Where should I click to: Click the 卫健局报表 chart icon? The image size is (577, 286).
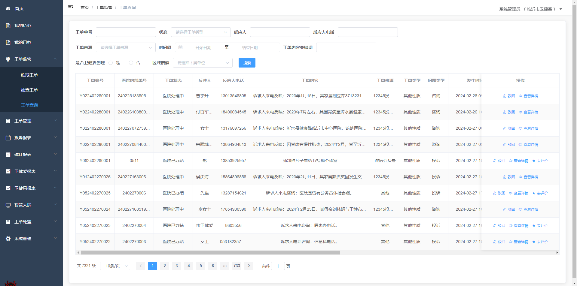click(x=8, y=188)
